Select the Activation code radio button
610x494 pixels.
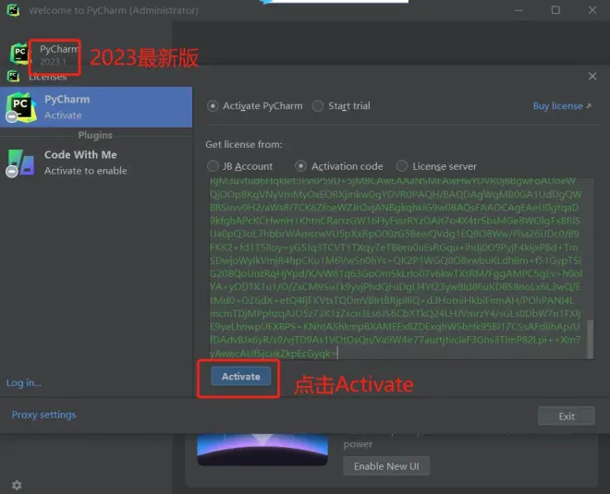[x=300, y=166]
